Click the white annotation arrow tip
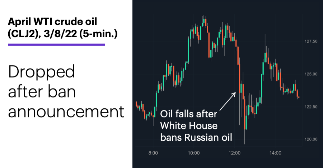 pyautogui.click(x=235, y=93)
